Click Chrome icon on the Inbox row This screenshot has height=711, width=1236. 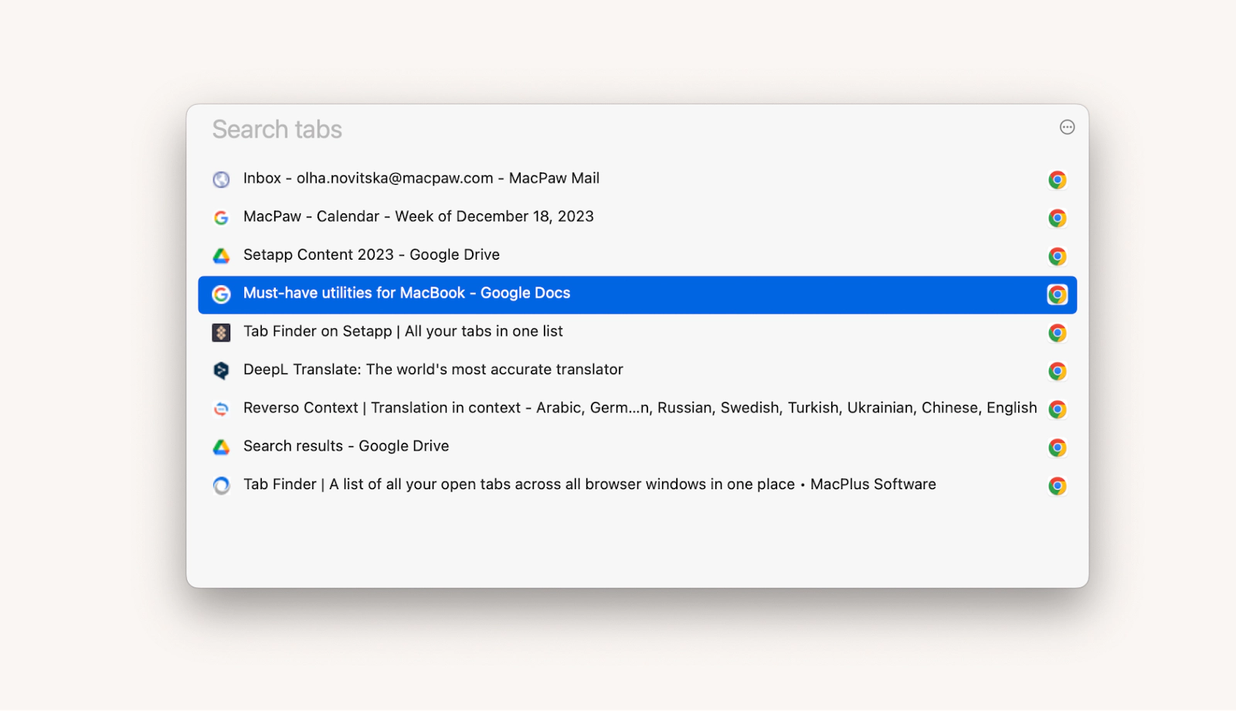tap(1058, 180)
